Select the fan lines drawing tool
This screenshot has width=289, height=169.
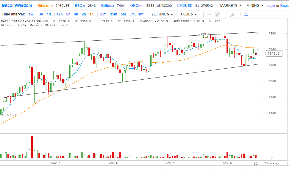click(x=232, y=14)
